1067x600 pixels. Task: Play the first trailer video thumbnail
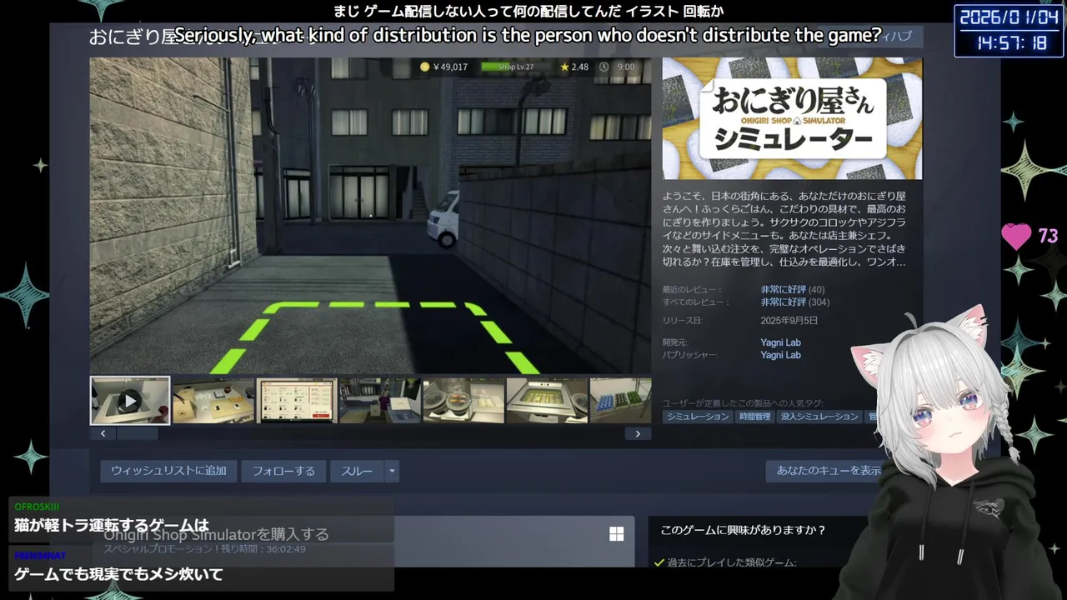130,401
